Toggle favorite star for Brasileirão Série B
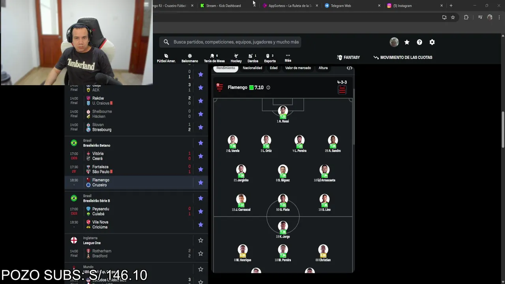Viewport: 505px width, 284px height. pos(200,198)
